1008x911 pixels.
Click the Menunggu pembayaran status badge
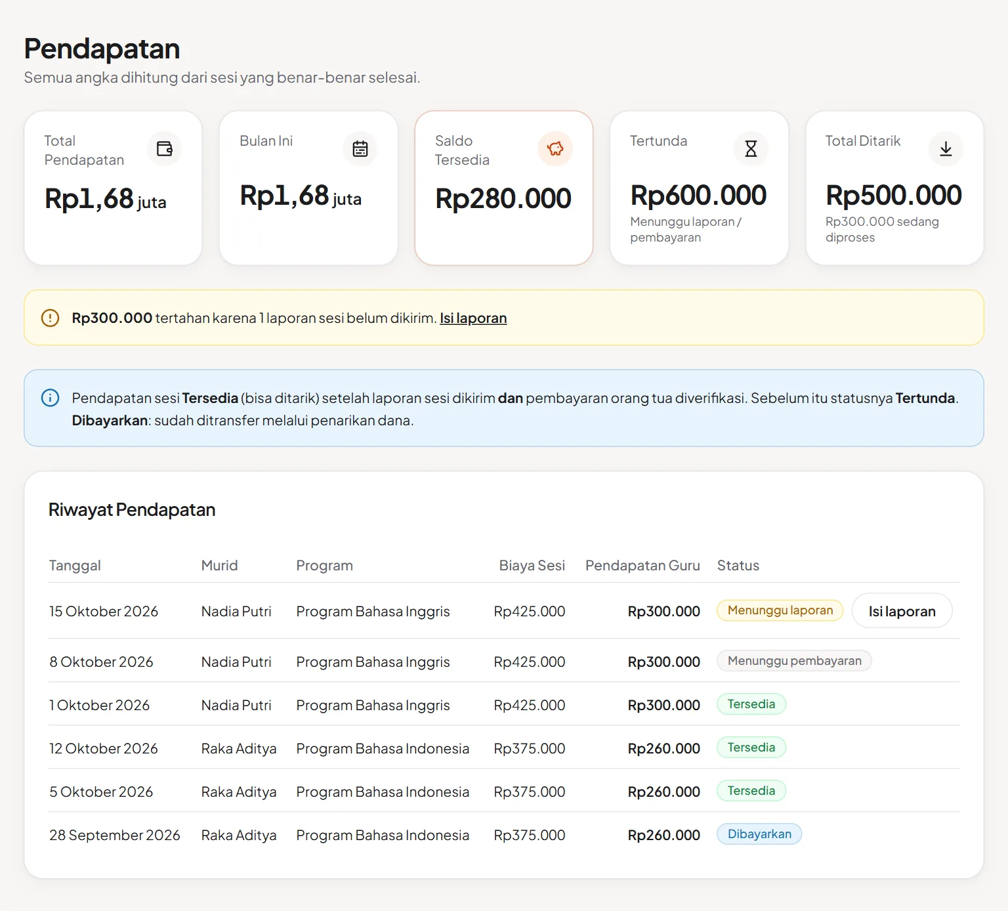click(794, 661)
